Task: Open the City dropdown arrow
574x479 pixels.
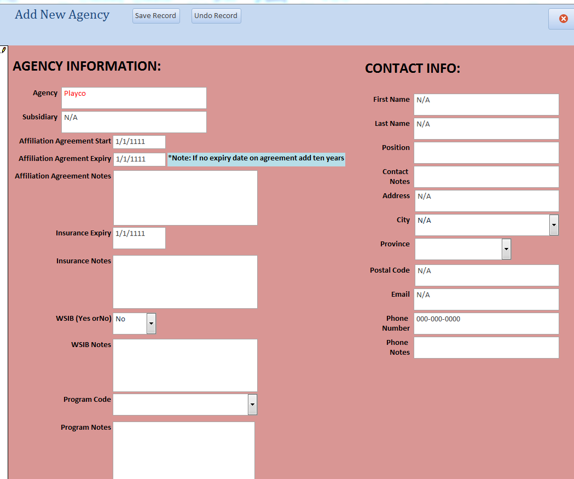Action: click(554, 225)
